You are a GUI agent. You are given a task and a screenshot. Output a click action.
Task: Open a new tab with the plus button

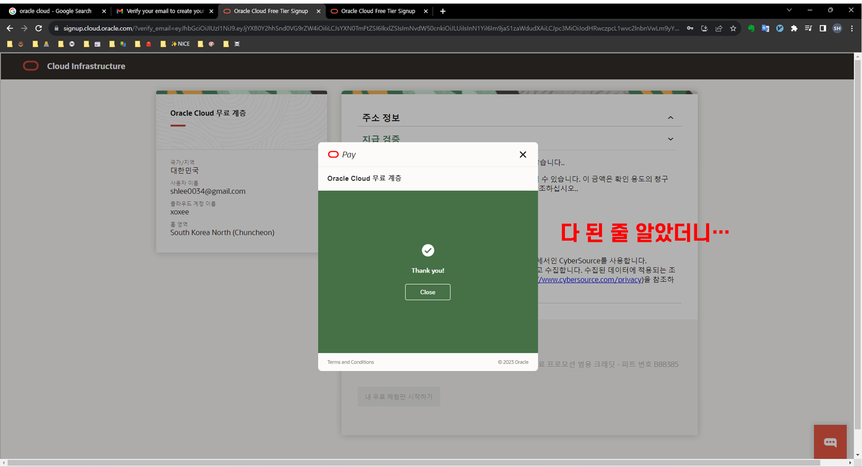pyautogui.click(x=443, y=11)
